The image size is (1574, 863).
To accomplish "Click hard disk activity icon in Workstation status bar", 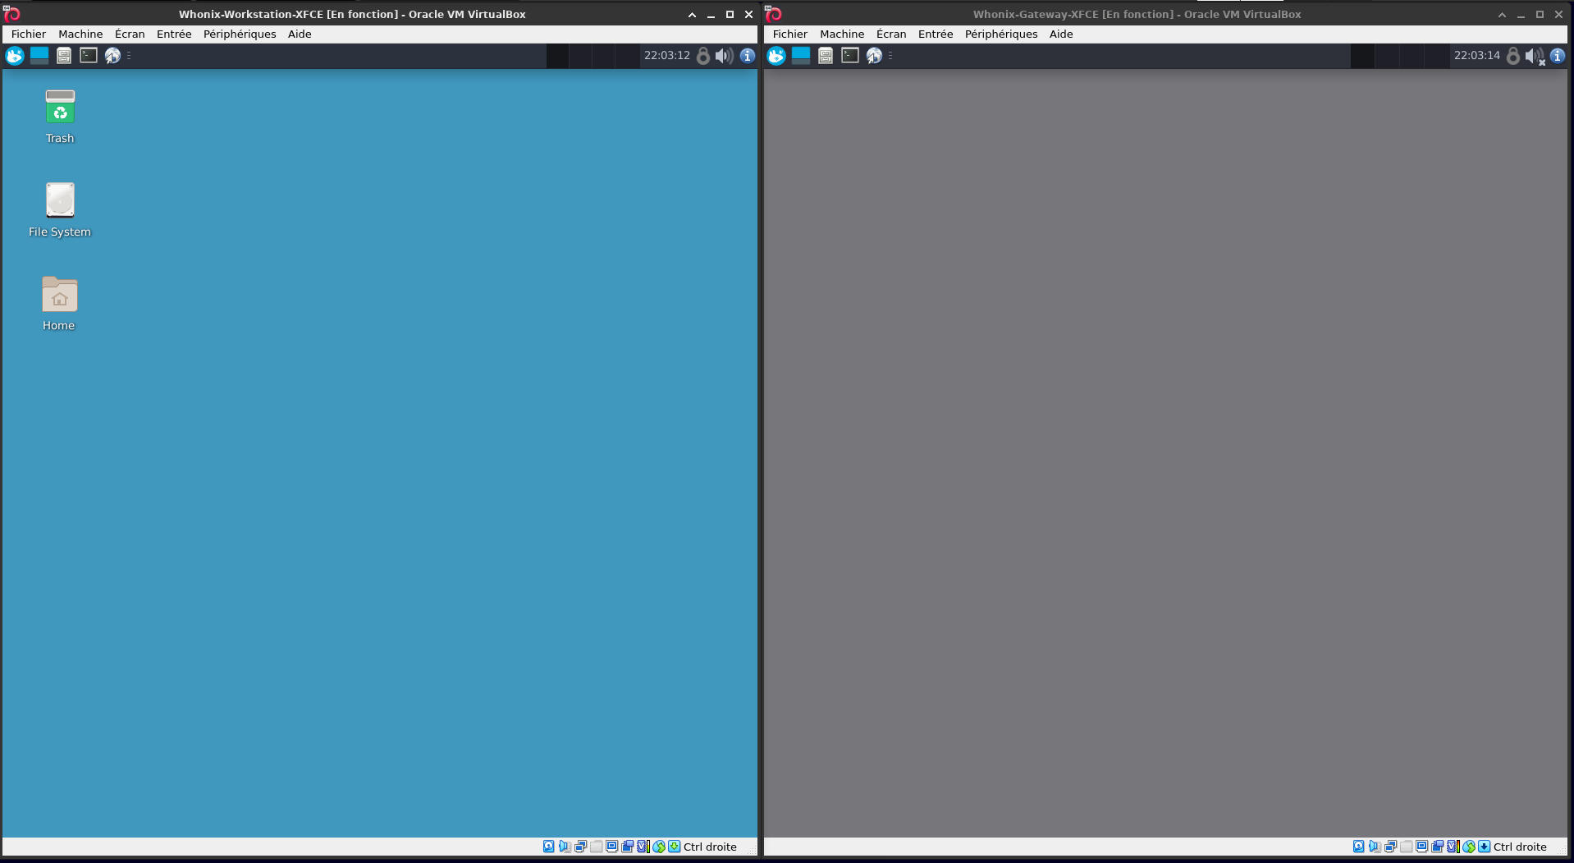I will tap(548, 847).
